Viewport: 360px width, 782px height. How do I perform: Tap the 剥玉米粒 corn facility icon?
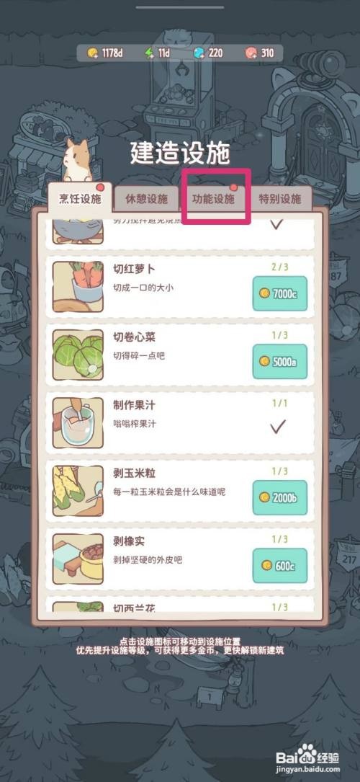[x=78, y=492]
